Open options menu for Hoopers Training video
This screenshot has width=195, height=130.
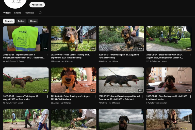(47, 97)
